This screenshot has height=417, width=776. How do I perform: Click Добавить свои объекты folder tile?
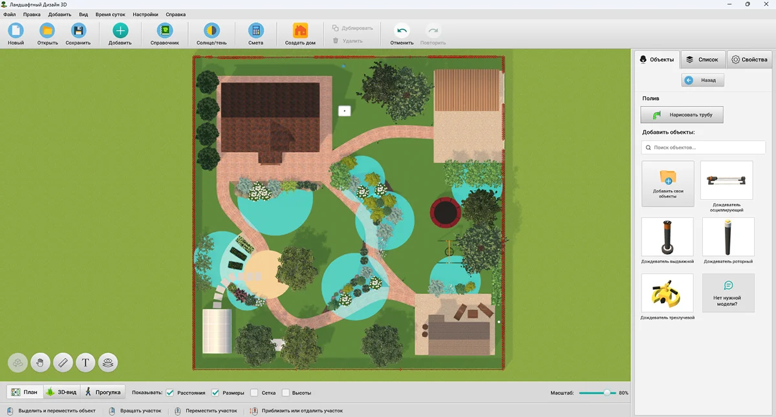(x=667, y=184)
